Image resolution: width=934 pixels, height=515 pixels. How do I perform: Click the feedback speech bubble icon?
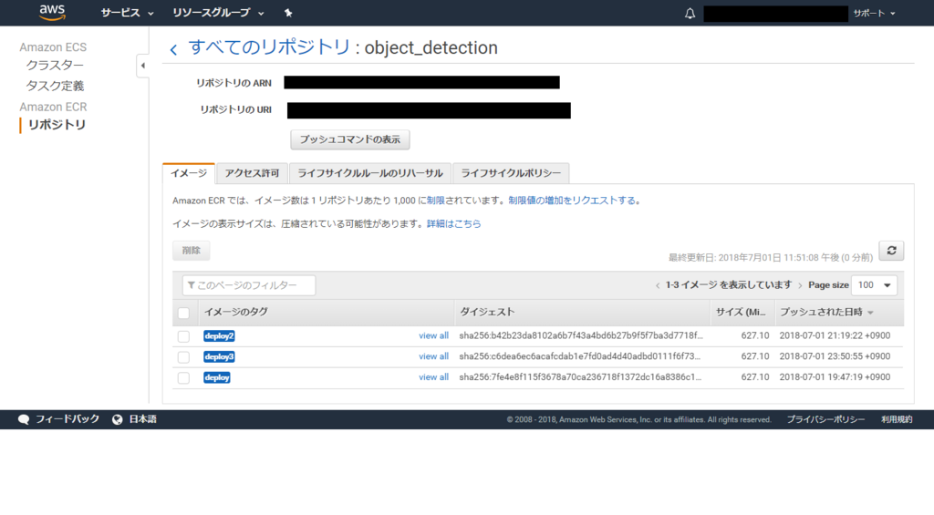(23, 419)
